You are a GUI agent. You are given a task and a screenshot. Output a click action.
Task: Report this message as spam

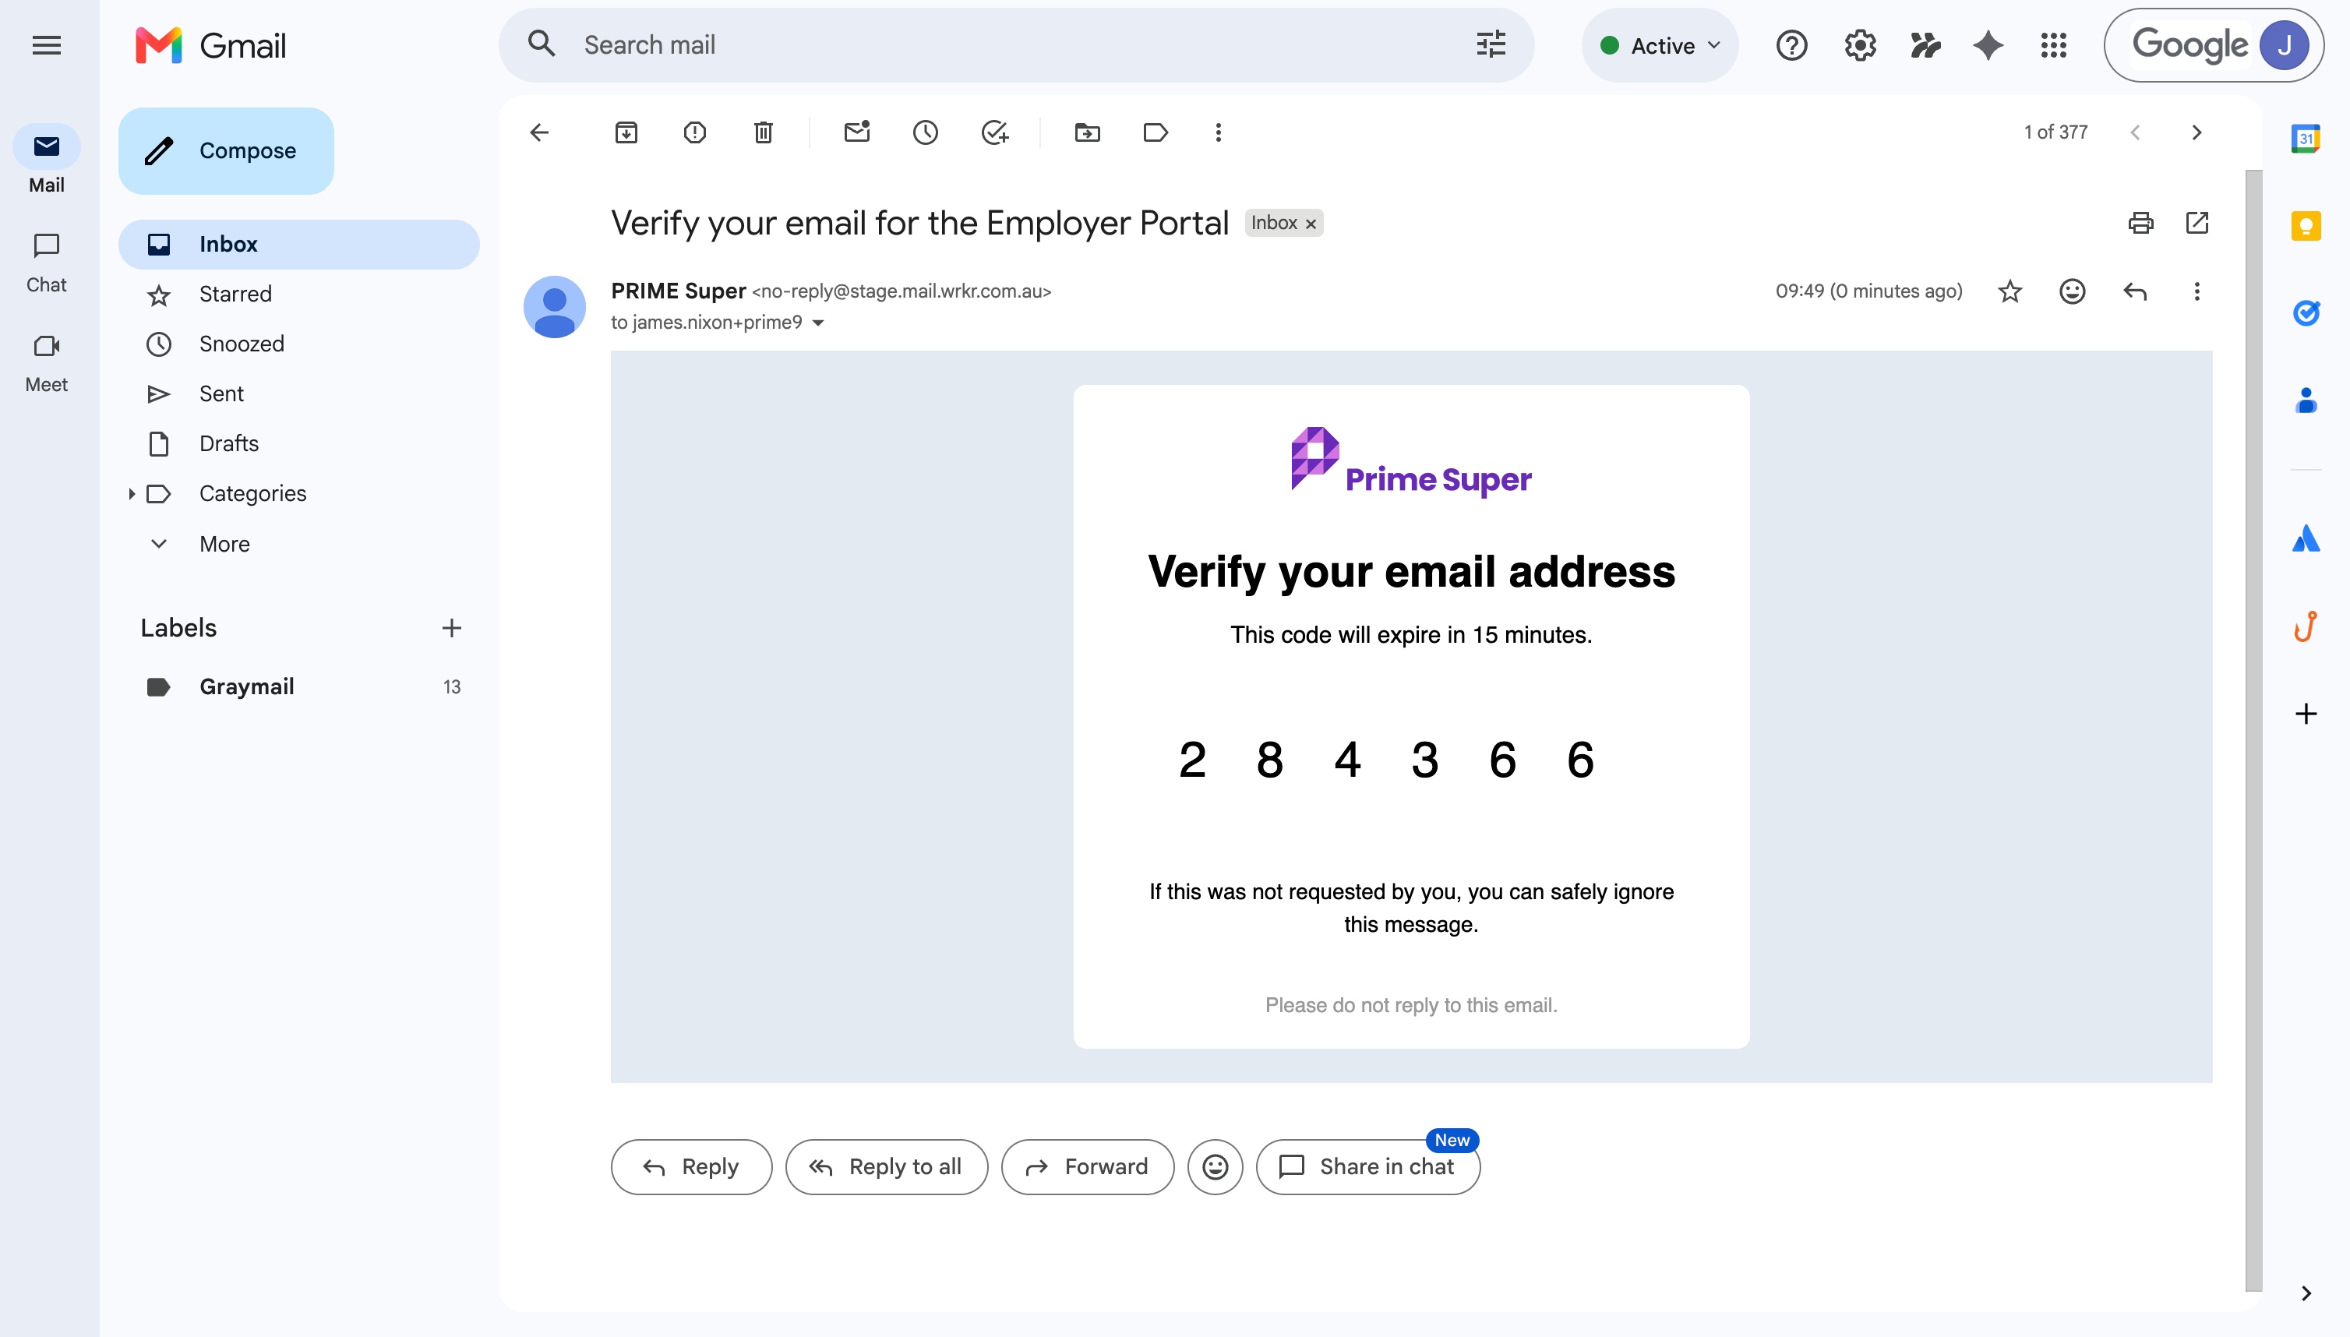click(694, 132)
